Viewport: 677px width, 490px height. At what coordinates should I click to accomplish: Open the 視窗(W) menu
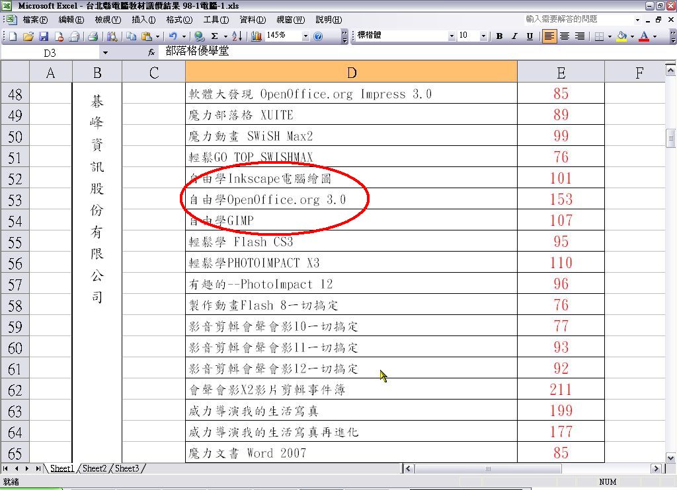pyautogui.click(x=291, y=20)
